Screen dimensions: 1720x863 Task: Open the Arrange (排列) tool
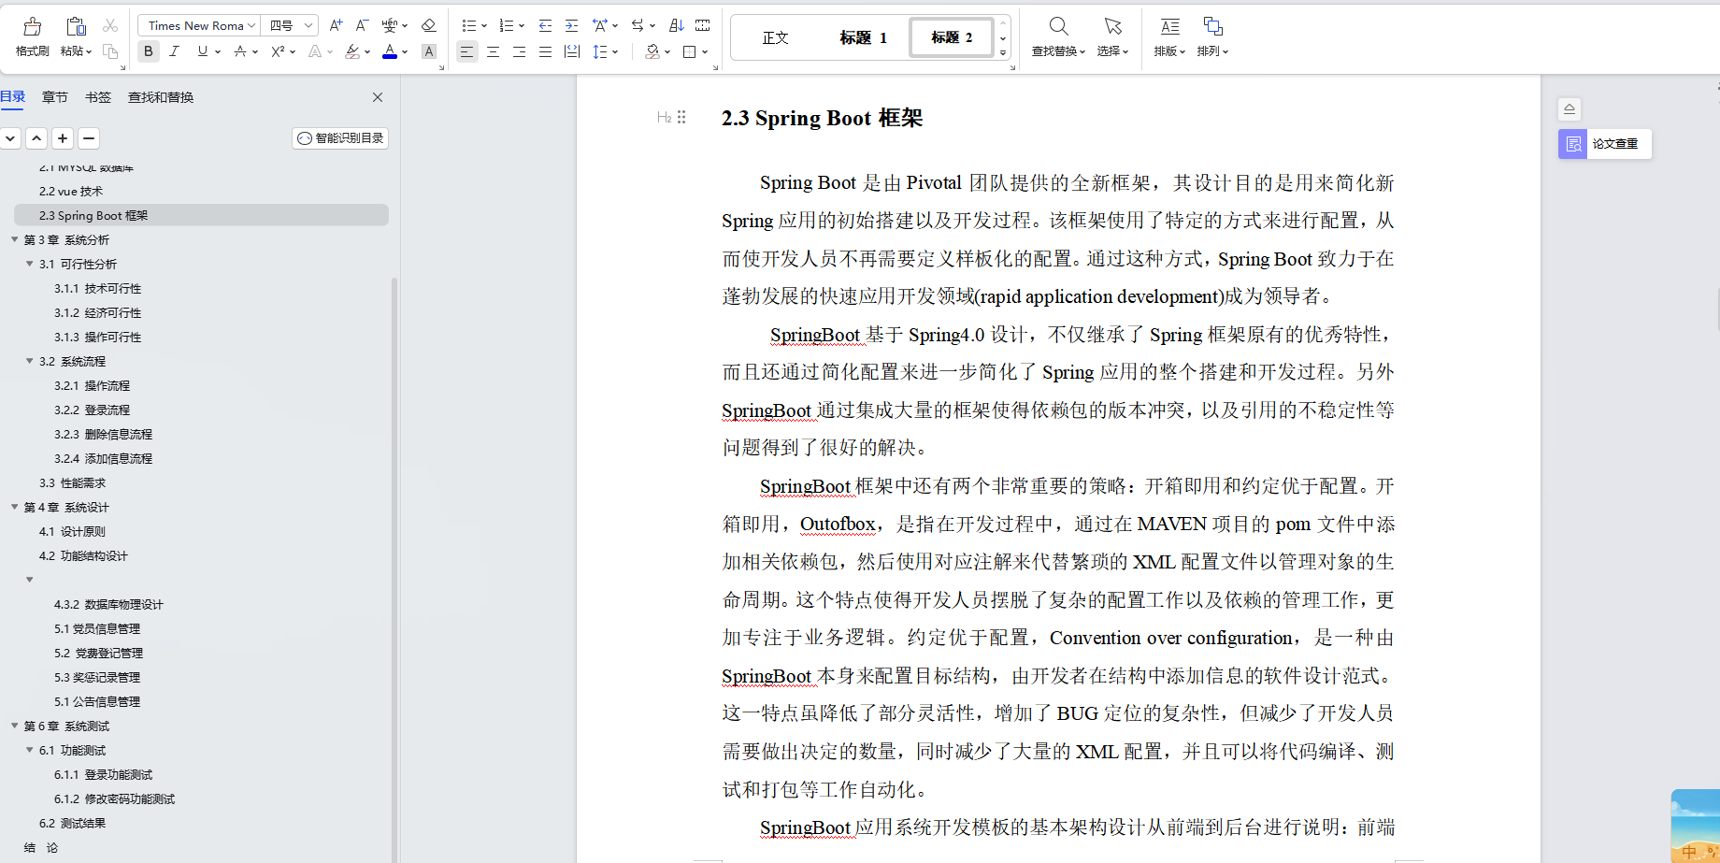click(x=1212, y=37)
